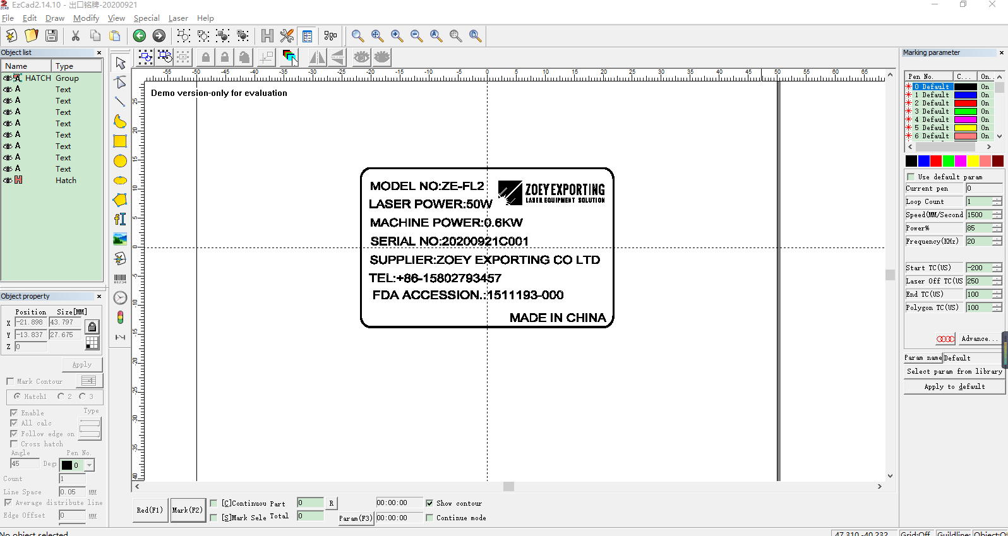Zoom in with the plus magnifier

click(397, 36)
